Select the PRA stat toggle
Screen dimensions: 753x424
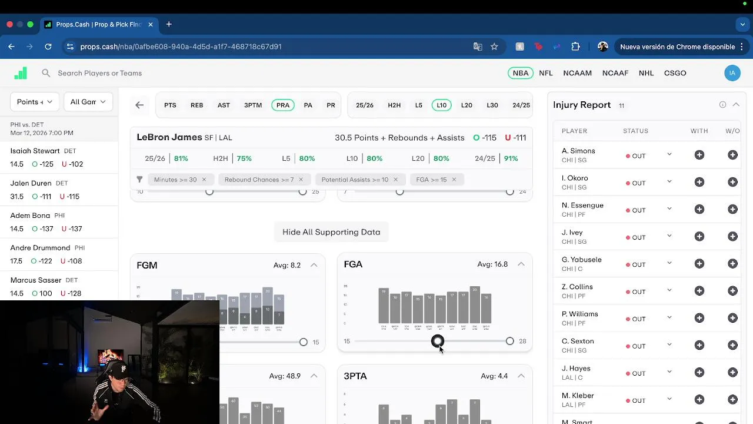pyautogui.click(x=283, y=105)
